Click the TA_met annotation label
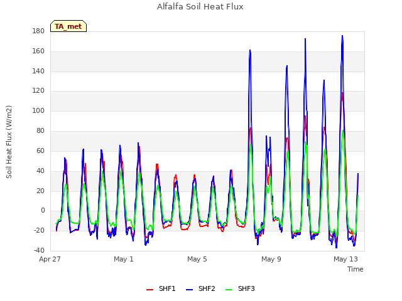Screen dimensions: 402x301 pos(68,26)
